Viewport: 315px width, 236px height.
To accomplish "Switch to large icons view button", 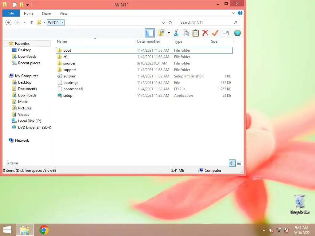I will pos(239,163).
